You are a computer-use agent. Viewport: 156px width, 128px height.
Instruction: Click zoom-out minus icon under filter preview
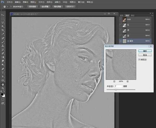tap(114, 81)
